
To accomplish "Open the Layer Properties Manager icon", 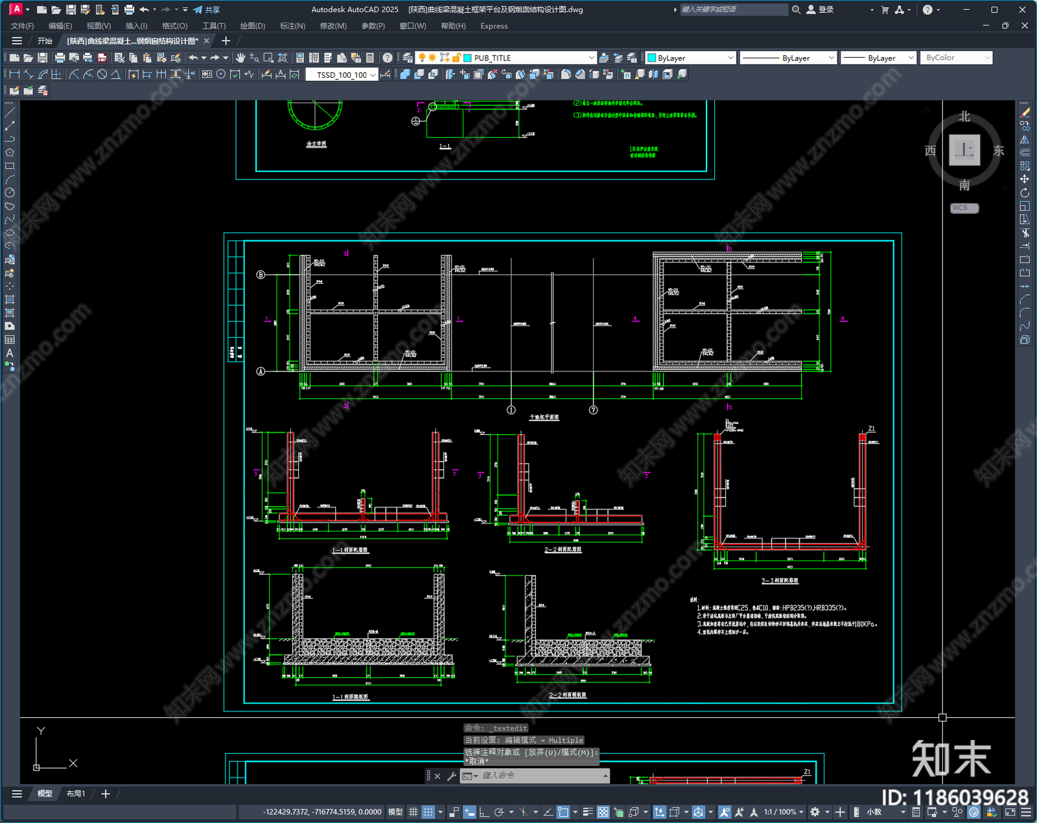I will point(408,58).
